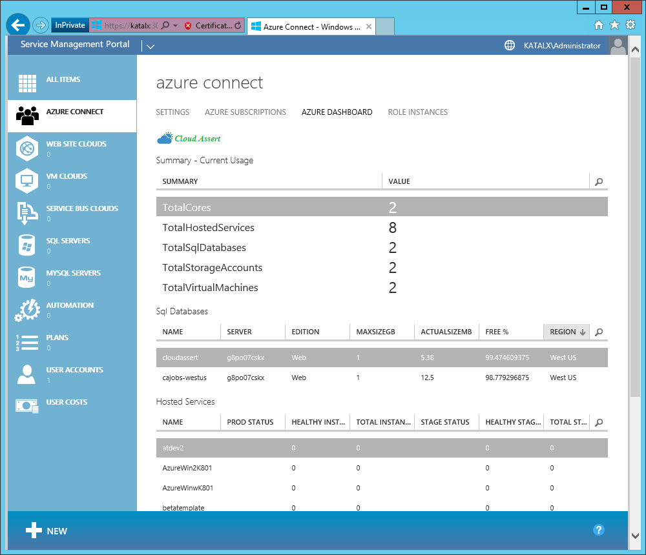Click the NEW button label

tap(57, 531)
